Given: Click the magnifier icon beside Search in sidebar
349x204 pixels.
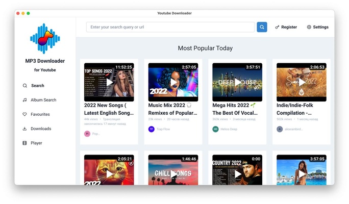Looking at the screenshot, I should click(x=25, y=86).
